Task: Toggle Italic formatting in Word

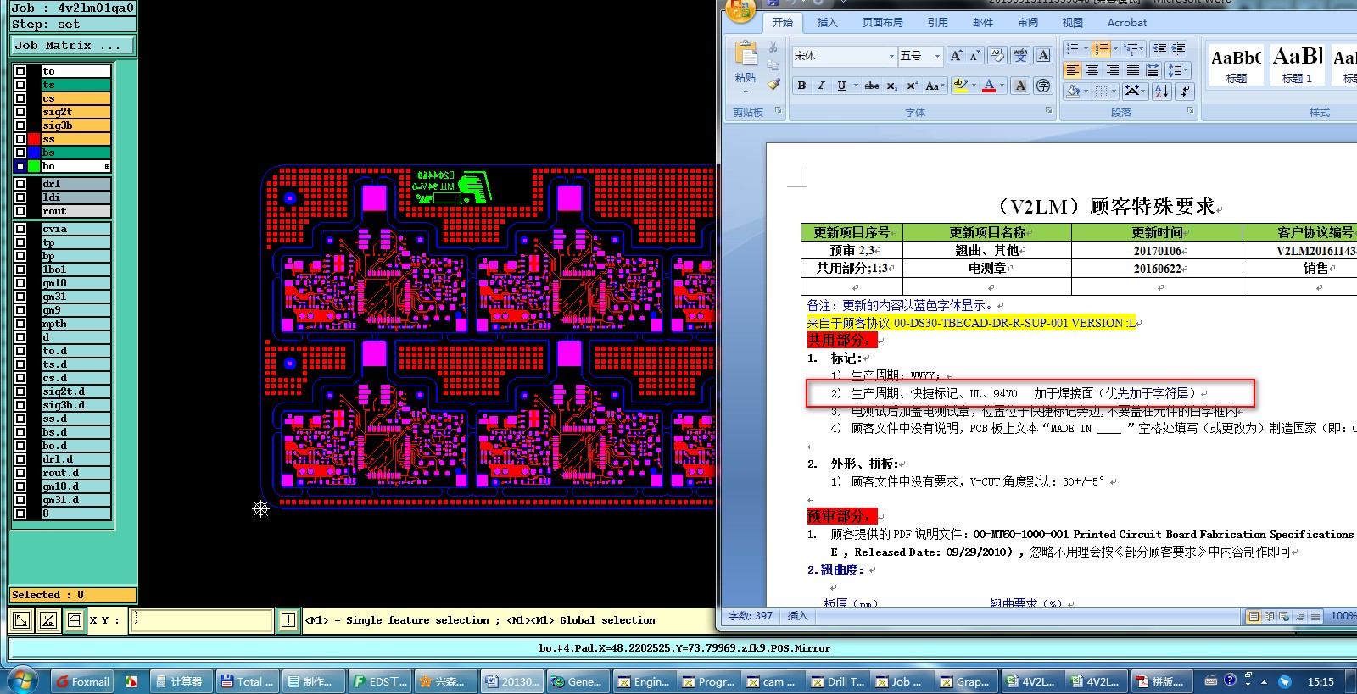Action: (821, 86)
